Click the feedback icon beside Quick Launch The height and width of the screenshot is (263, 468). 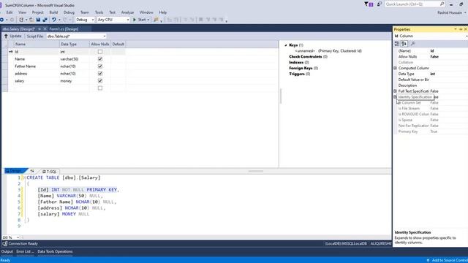point(379,4)
